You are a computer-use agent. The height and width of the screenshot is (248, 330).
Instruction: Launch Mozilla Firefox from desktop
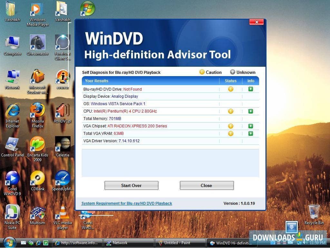point(38,115)
